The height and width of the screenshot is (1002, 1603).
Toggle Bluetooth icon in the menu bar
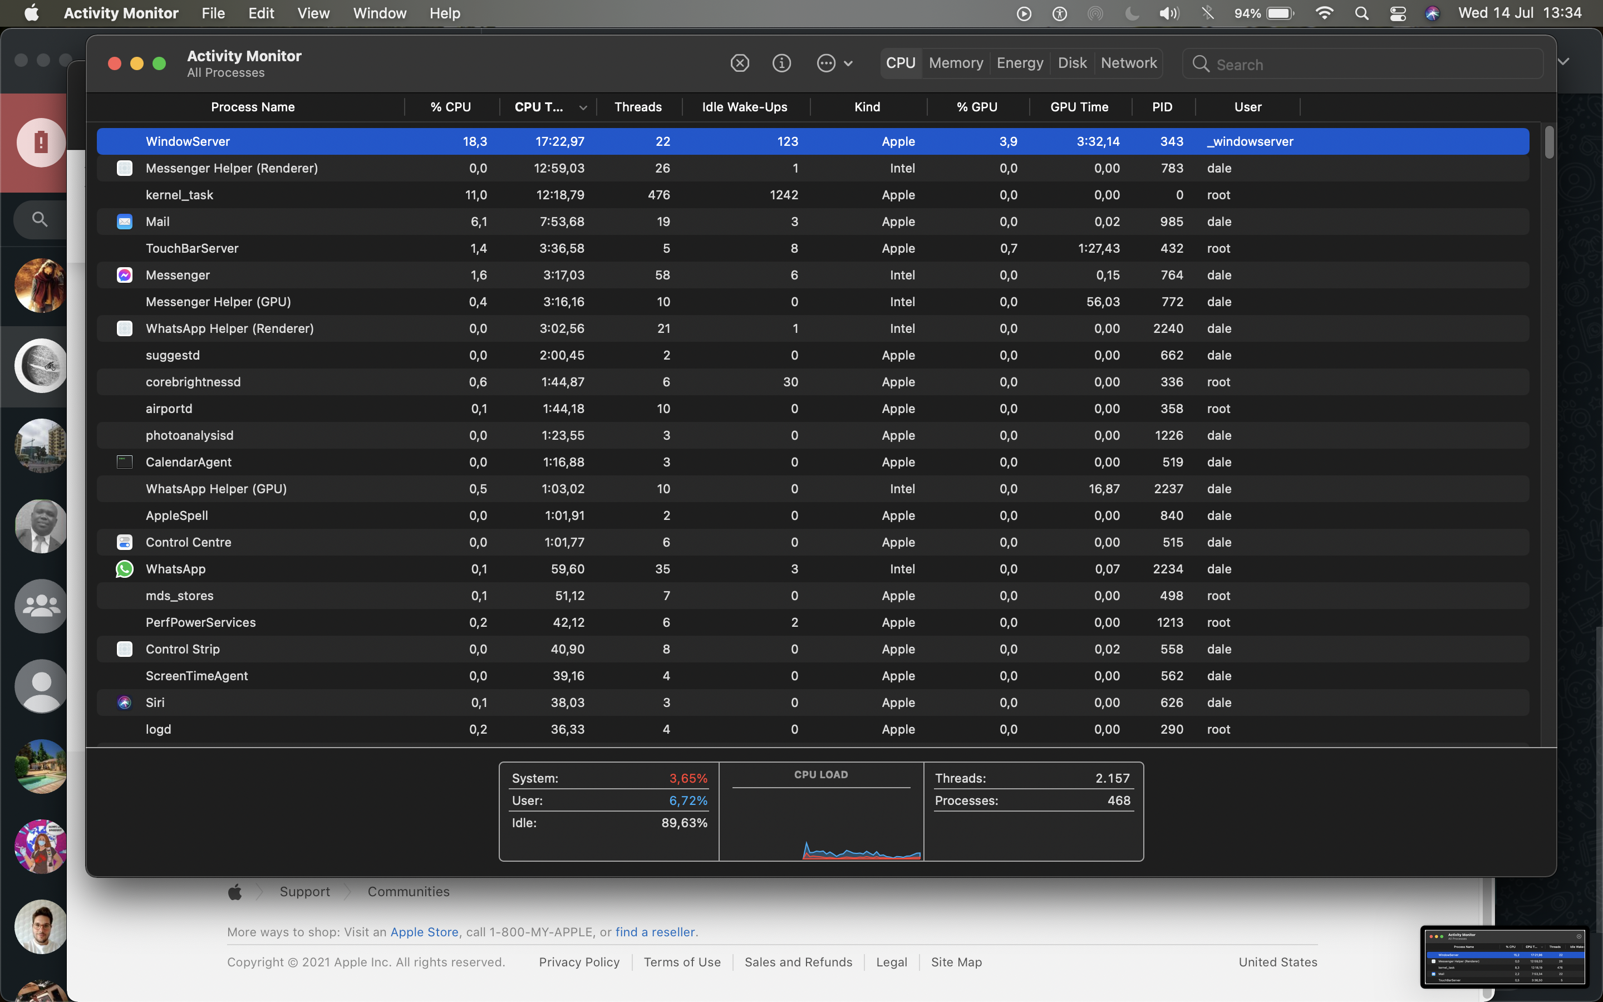[1208, 13]
